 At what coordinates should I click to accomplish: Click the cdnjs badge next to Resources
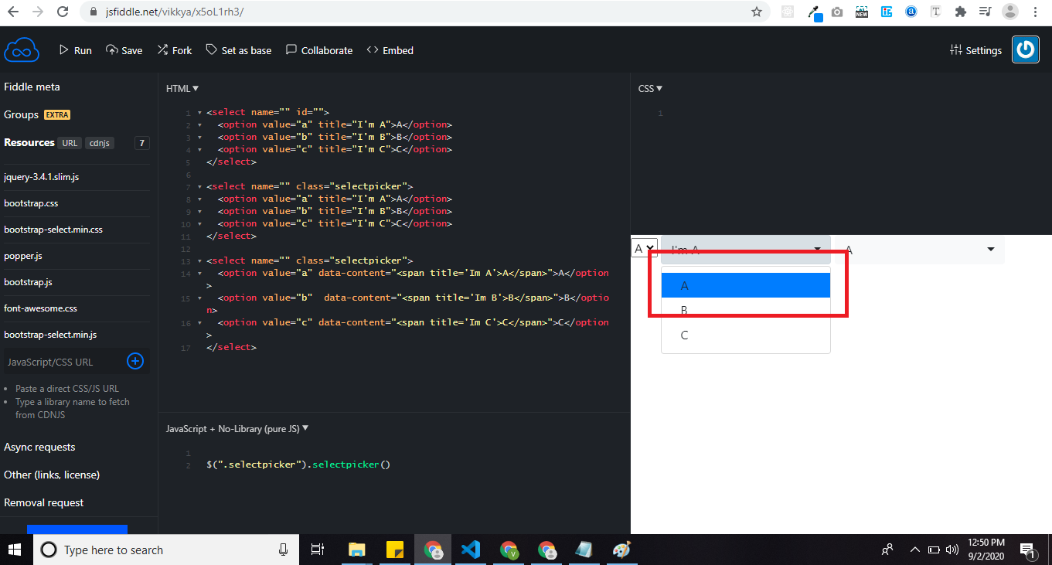(100, 142)
